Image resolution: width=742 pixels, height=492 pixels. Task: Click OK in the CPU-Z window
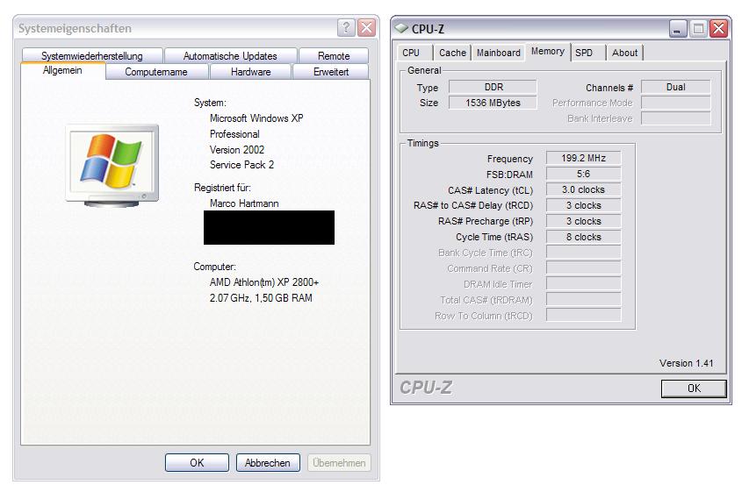pyautogui.click(x=694, y=388)
